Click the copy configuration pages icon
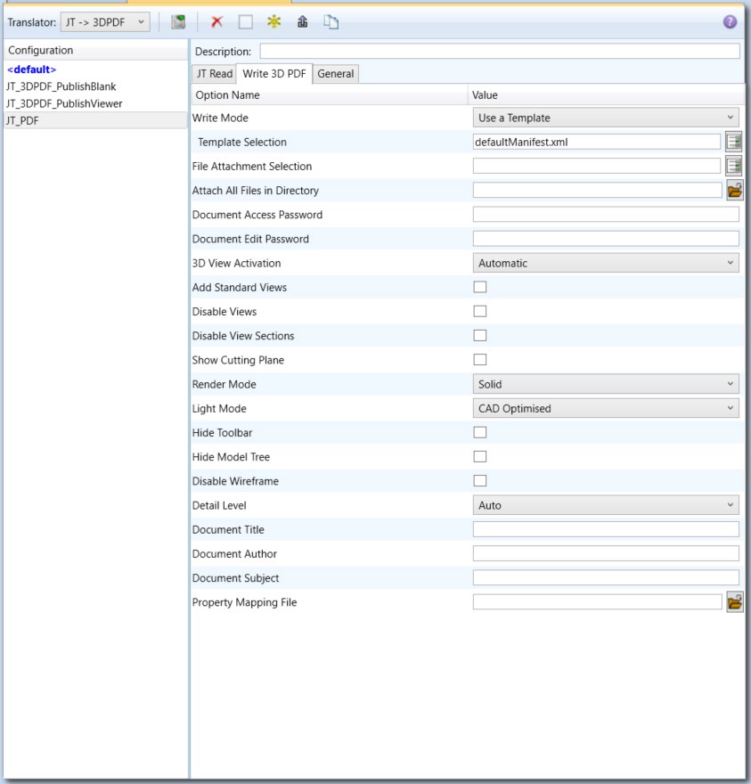This screenshot has height=784, width=751. pyautogui.click(x=331, y=22)
